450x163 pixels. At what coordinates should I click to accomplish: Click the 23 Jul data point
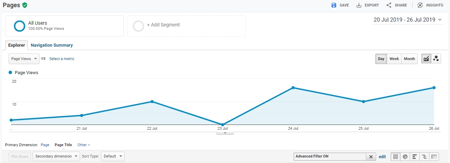pyautogui.click(x=223, y=125)
